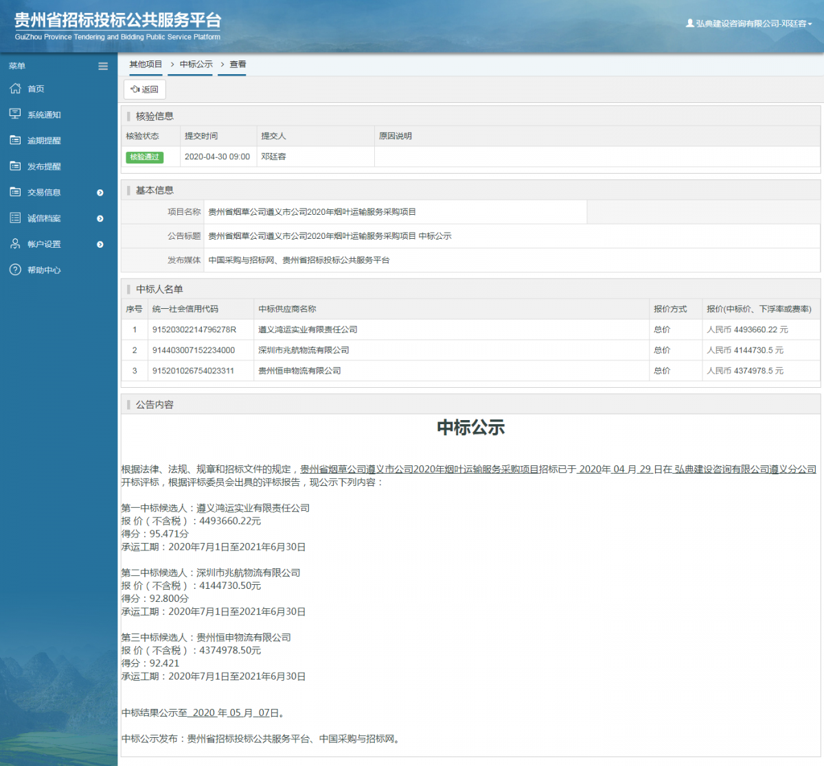The image size is (824, 766).
Task: Click the publish reminder icon
Action: [15, 166]
